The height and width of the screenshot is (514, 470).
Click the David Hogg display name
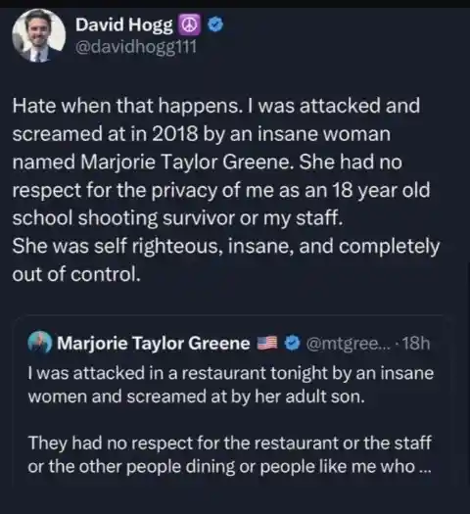124,24
